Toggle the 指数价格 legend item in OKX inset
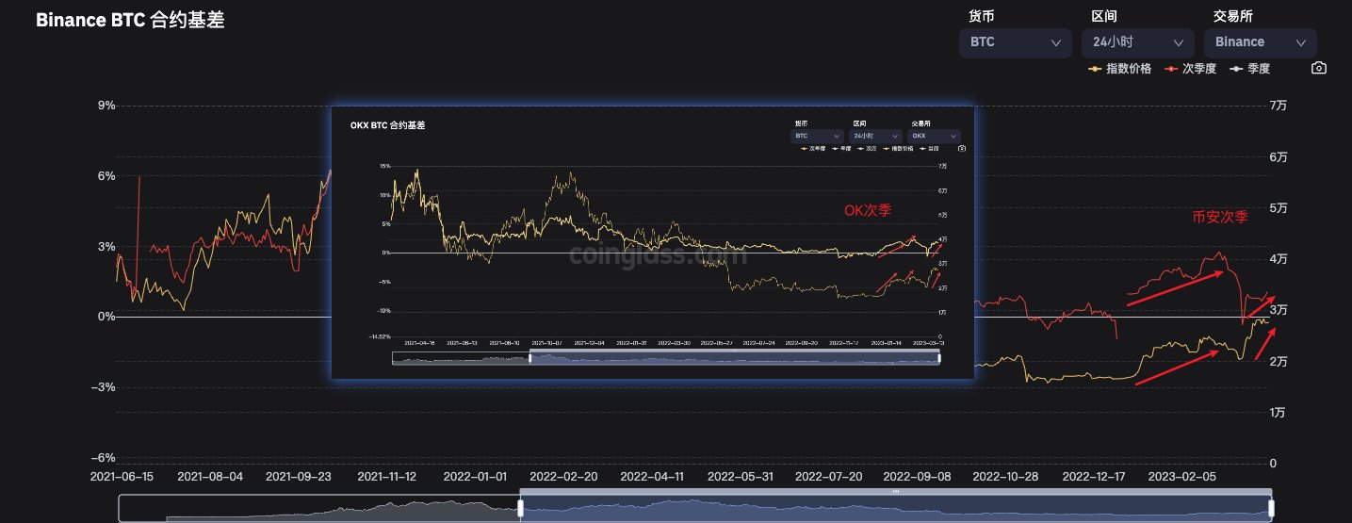 898,149
